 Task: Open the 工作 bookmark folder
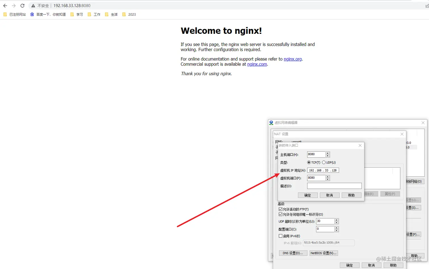click(94, 14)
